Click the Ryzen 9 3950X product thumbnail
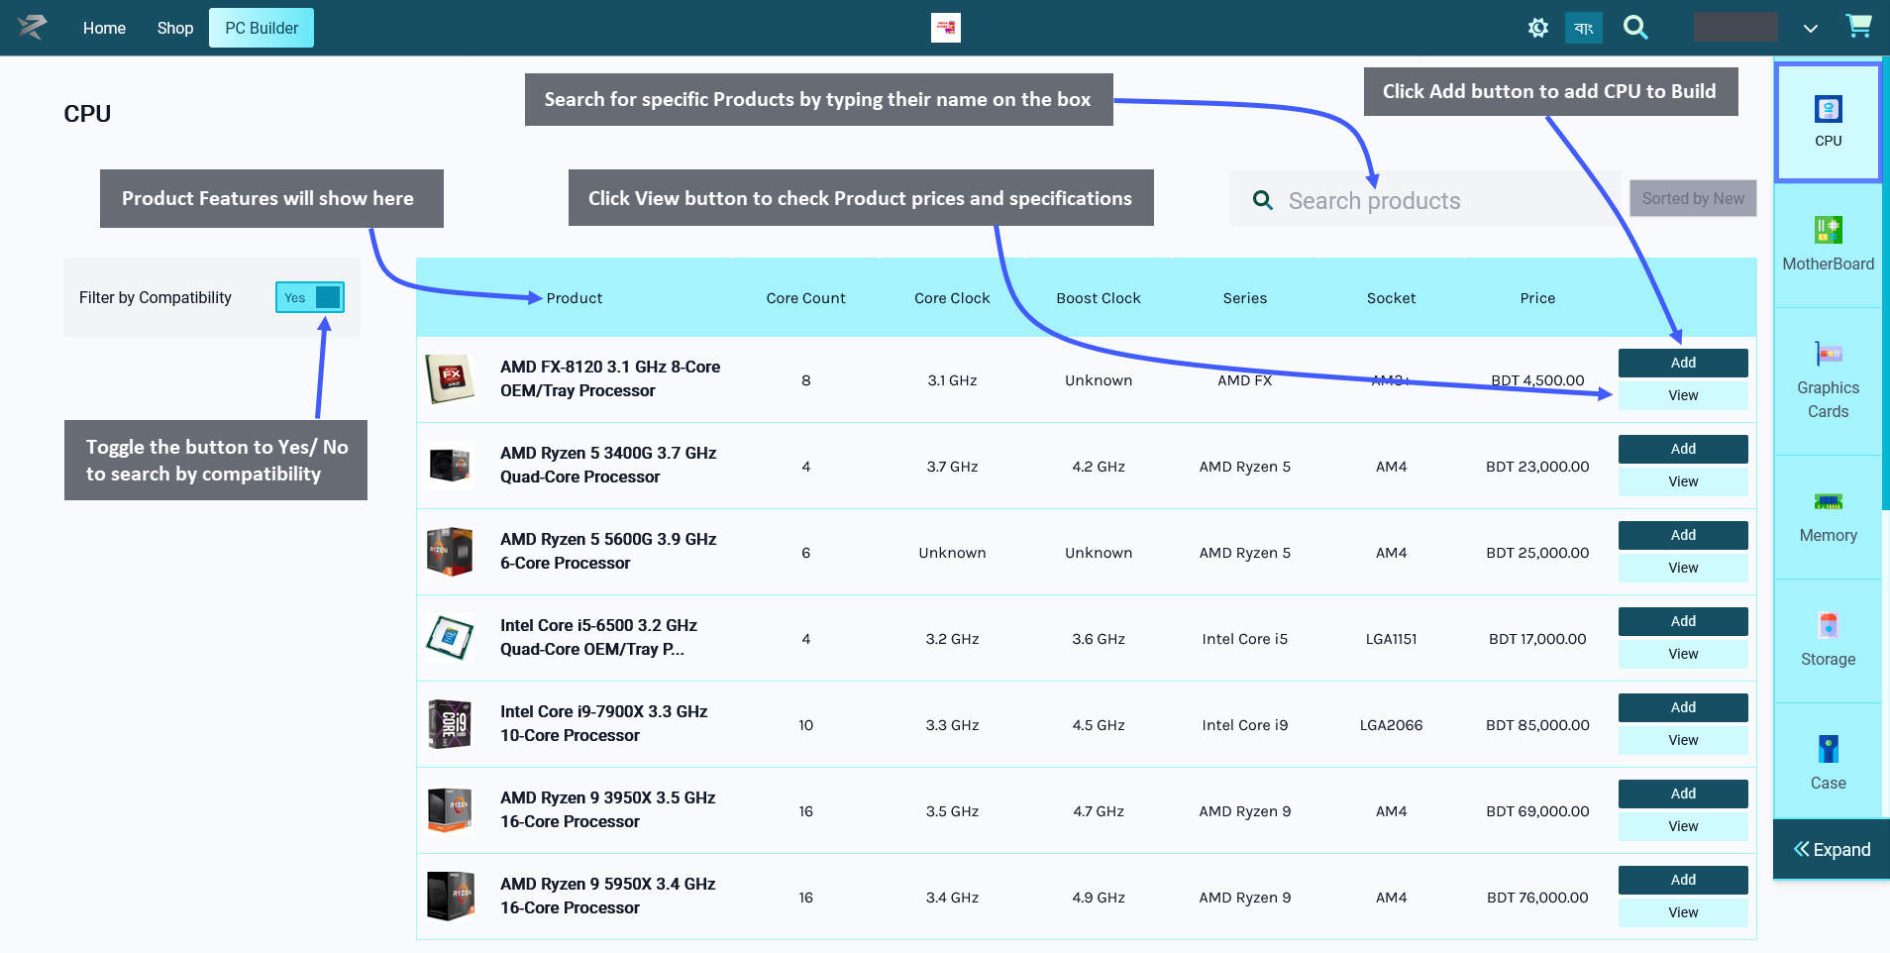The image size is (1890, 953). 450,810
